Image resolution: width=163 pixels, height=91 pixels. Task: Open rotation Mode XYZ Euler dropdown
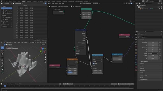point(153,53)
